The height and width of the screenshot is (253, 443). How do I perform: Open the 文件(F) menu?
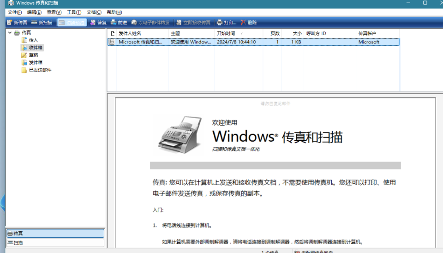[x=15, y=12]
